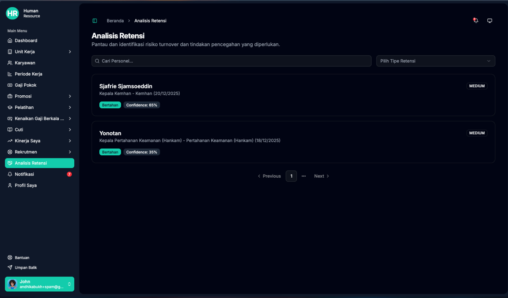Go to Periode Kerja page
The width and height of the screenshot is (508, 298).
coord(28,74)
